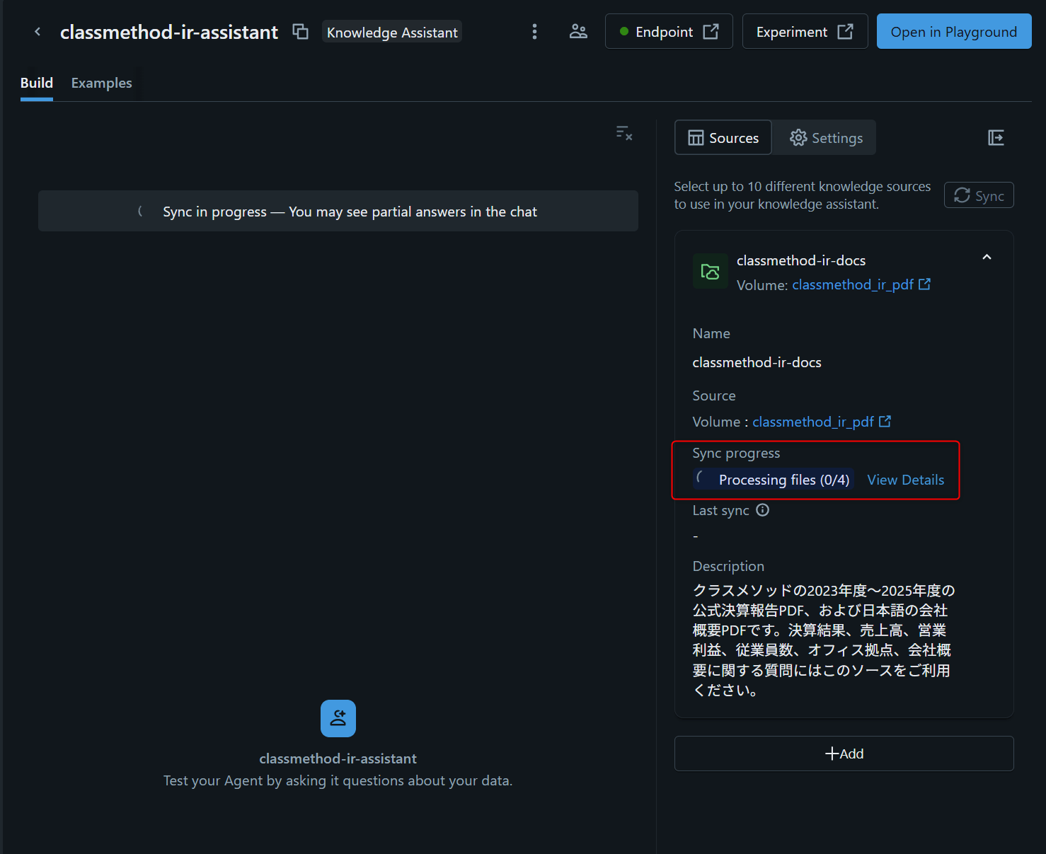This screenshot has height=854, width=1046.
Task: Copy the classmethod-ir-assistant name
Action: [x=301, y=32]
